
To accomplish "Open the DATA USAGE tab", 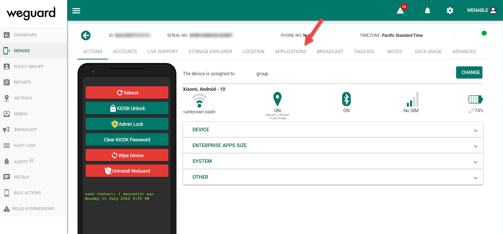I will tap(428, 52).
